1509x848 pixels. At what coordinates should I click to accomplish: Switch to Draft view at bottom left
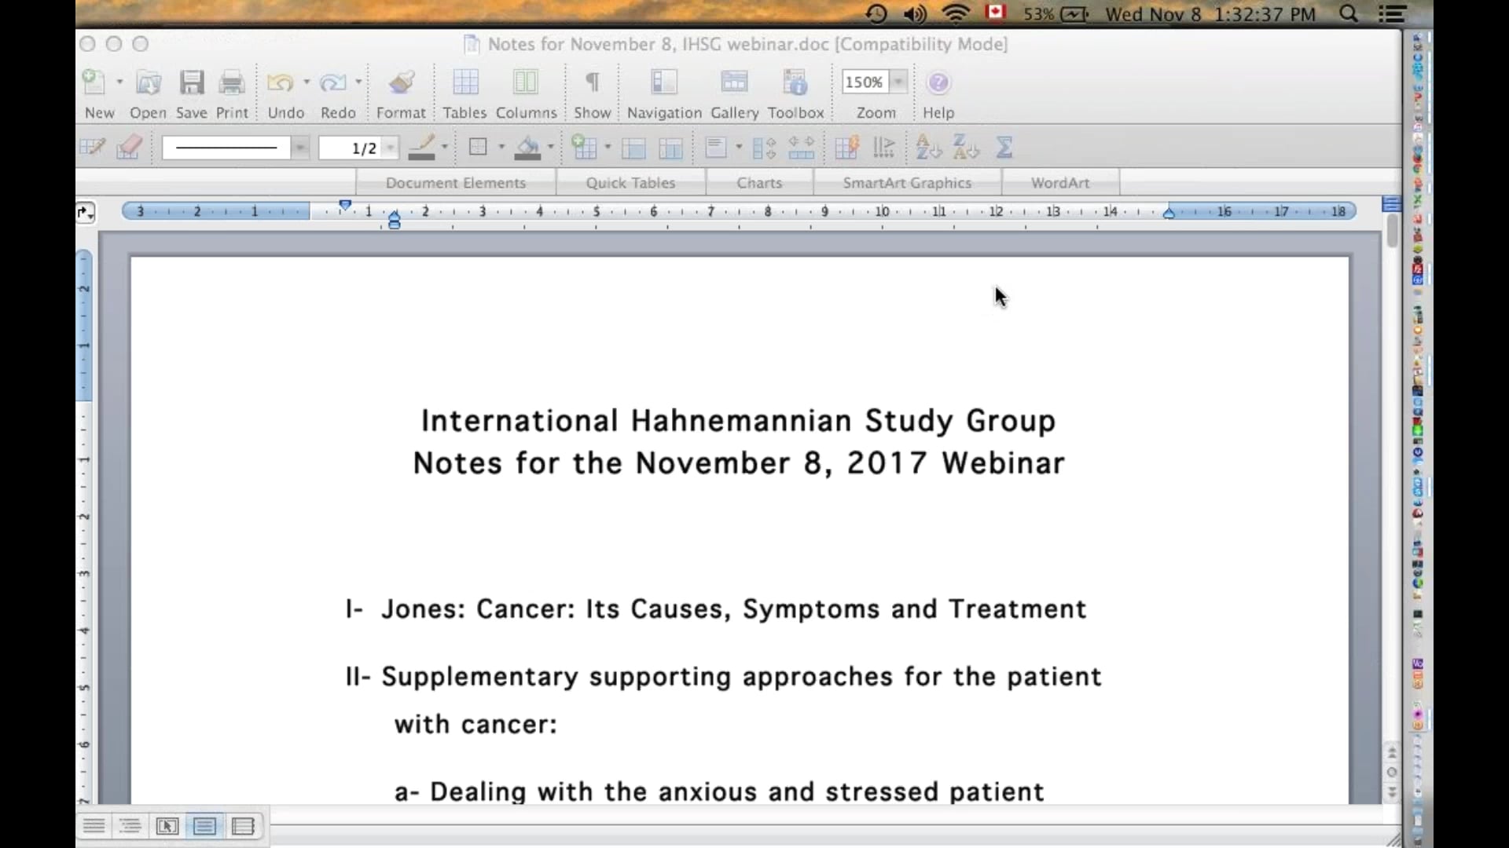coord(94,826)
